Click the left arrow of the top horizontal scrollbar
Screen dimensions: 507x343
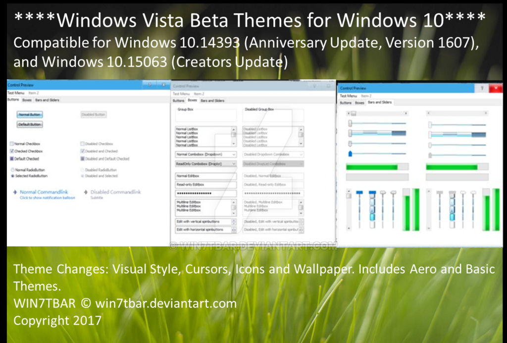(349, 112)
